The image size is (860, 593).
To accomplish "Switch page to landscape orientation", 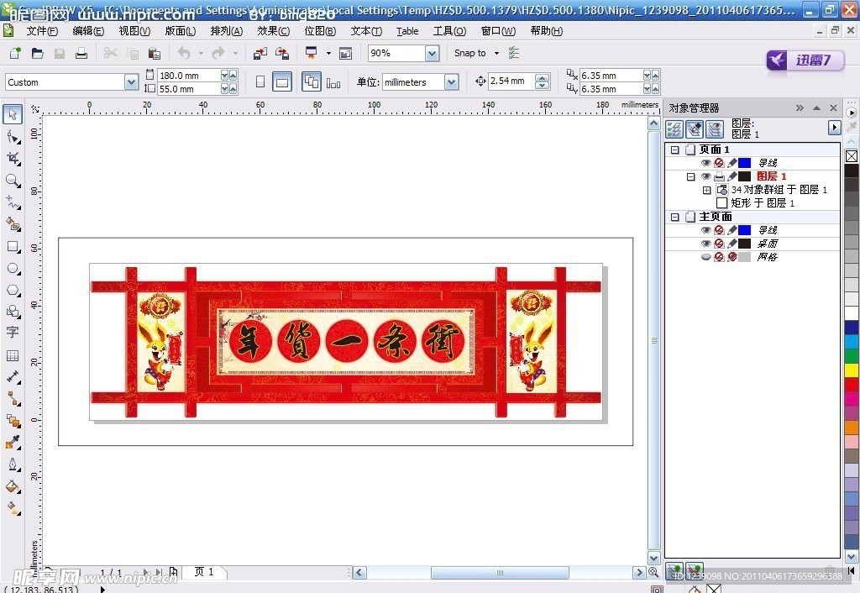I will 283,82.
